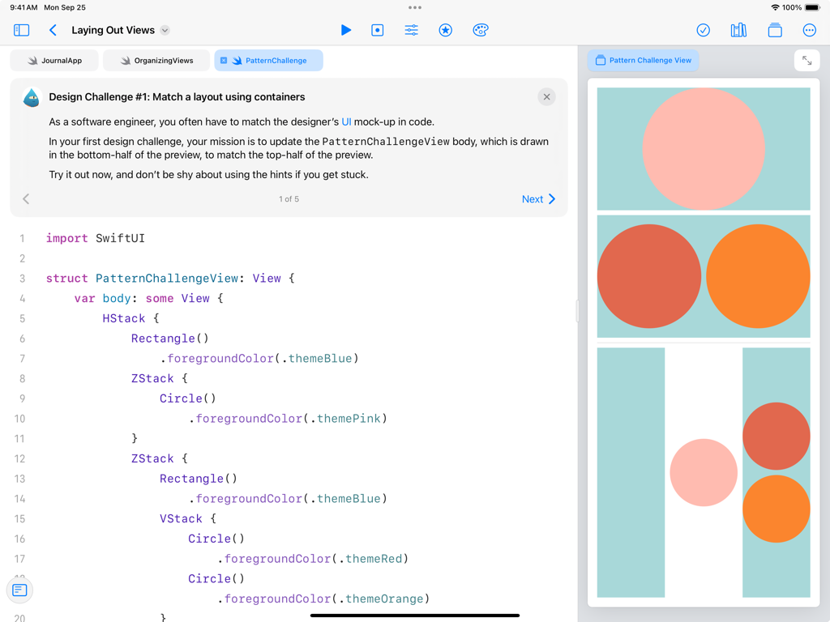Switch to the JournalApp tab
The width and height of the screenshot is (830, 622).
tap(53, 60)
